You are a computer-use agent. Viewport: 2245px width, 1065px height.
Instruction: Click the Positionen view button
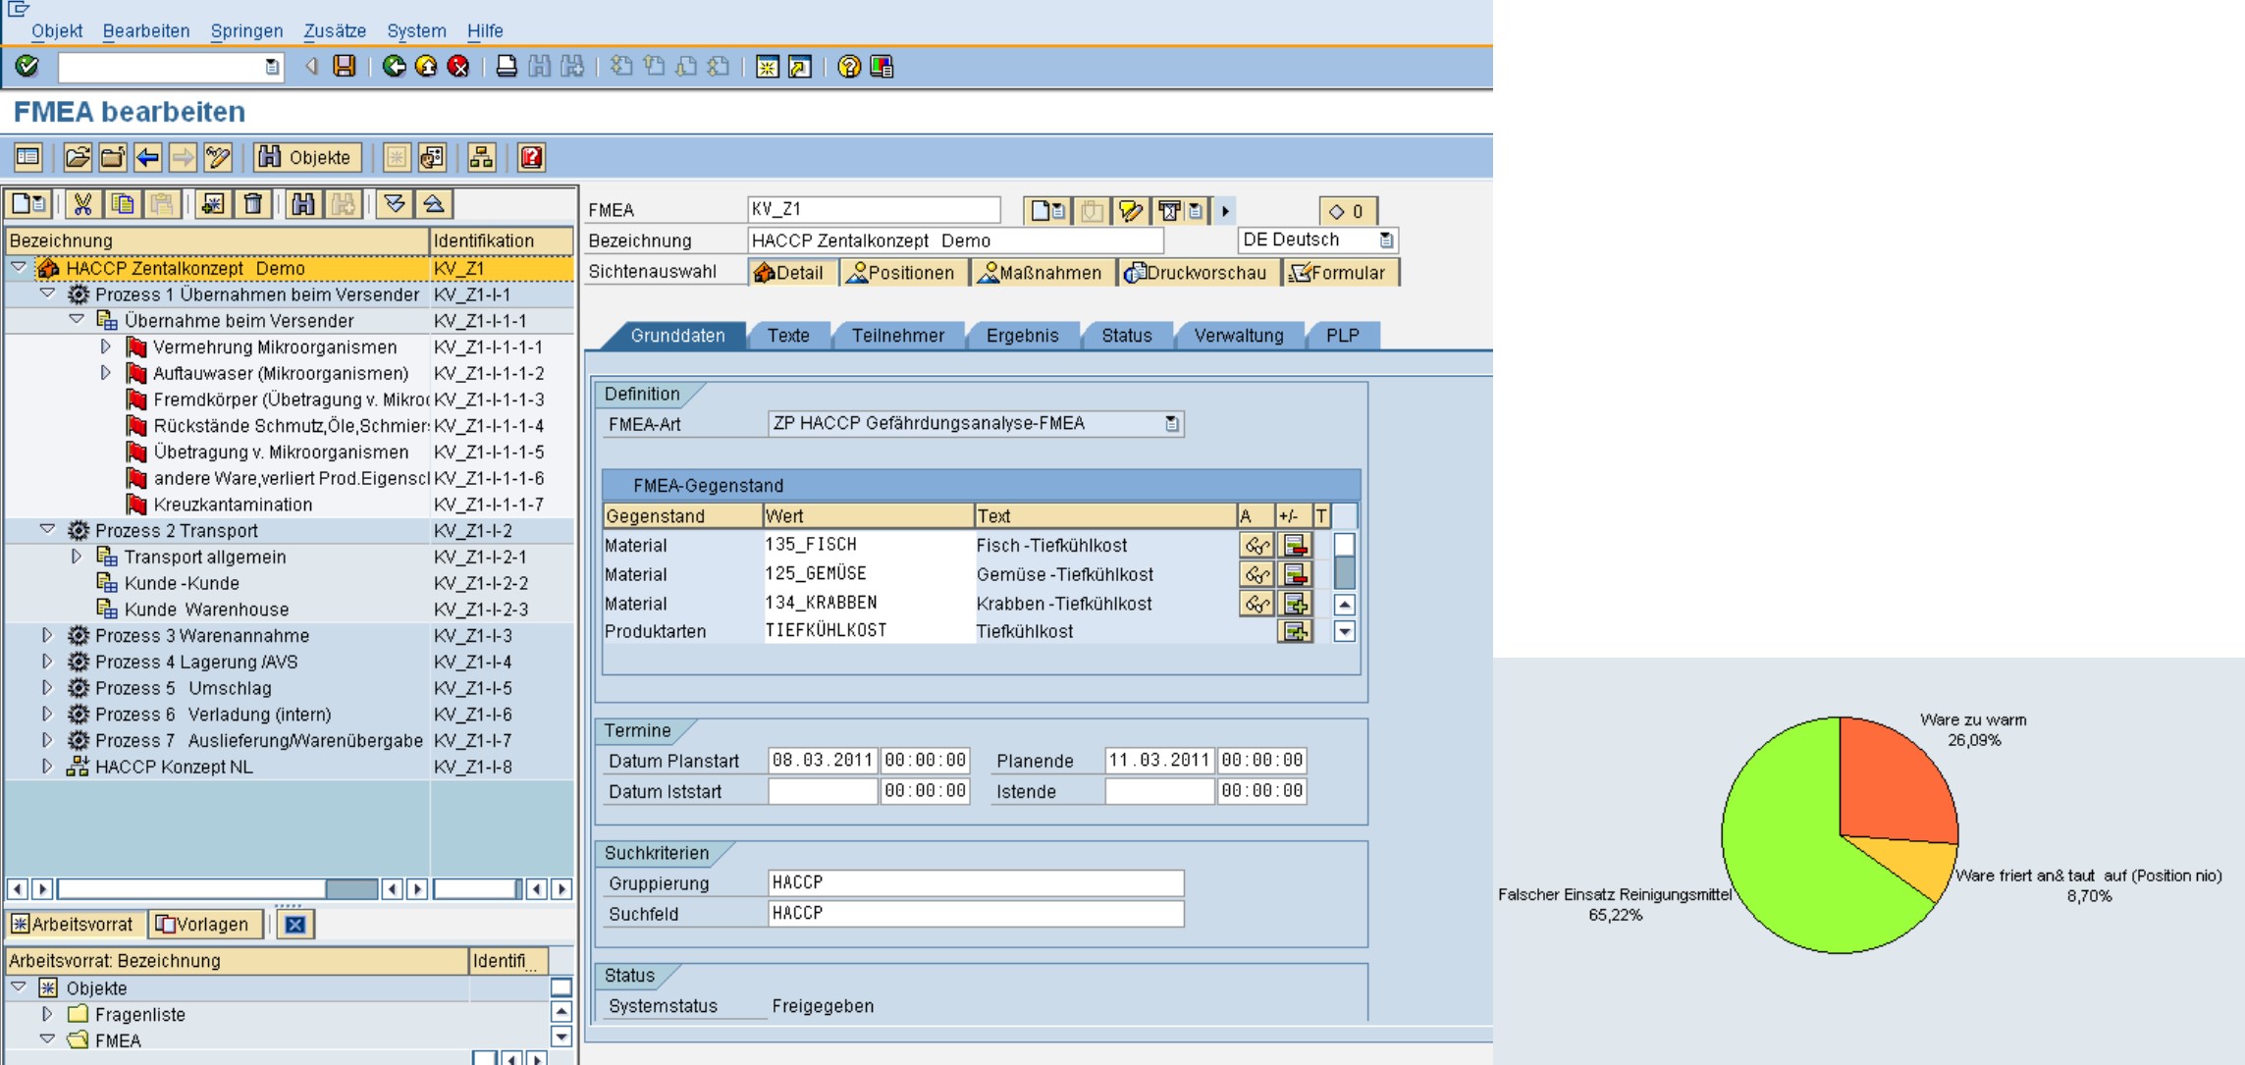point(902,273)
